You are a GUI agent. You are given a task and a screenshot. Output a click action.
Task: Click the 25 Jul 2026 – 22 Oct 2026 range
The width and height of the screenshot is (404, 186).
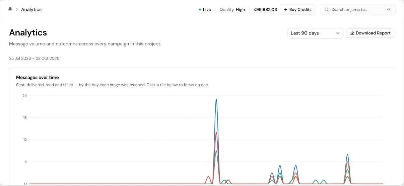[34, 58]
